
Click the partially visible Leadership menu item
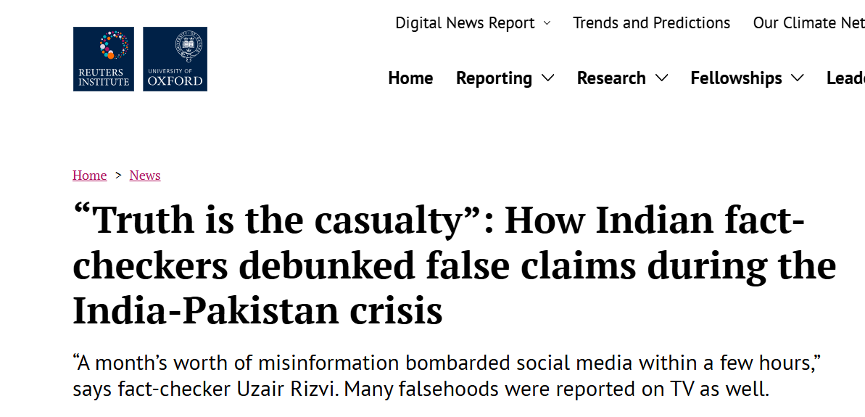pos(845,78)
